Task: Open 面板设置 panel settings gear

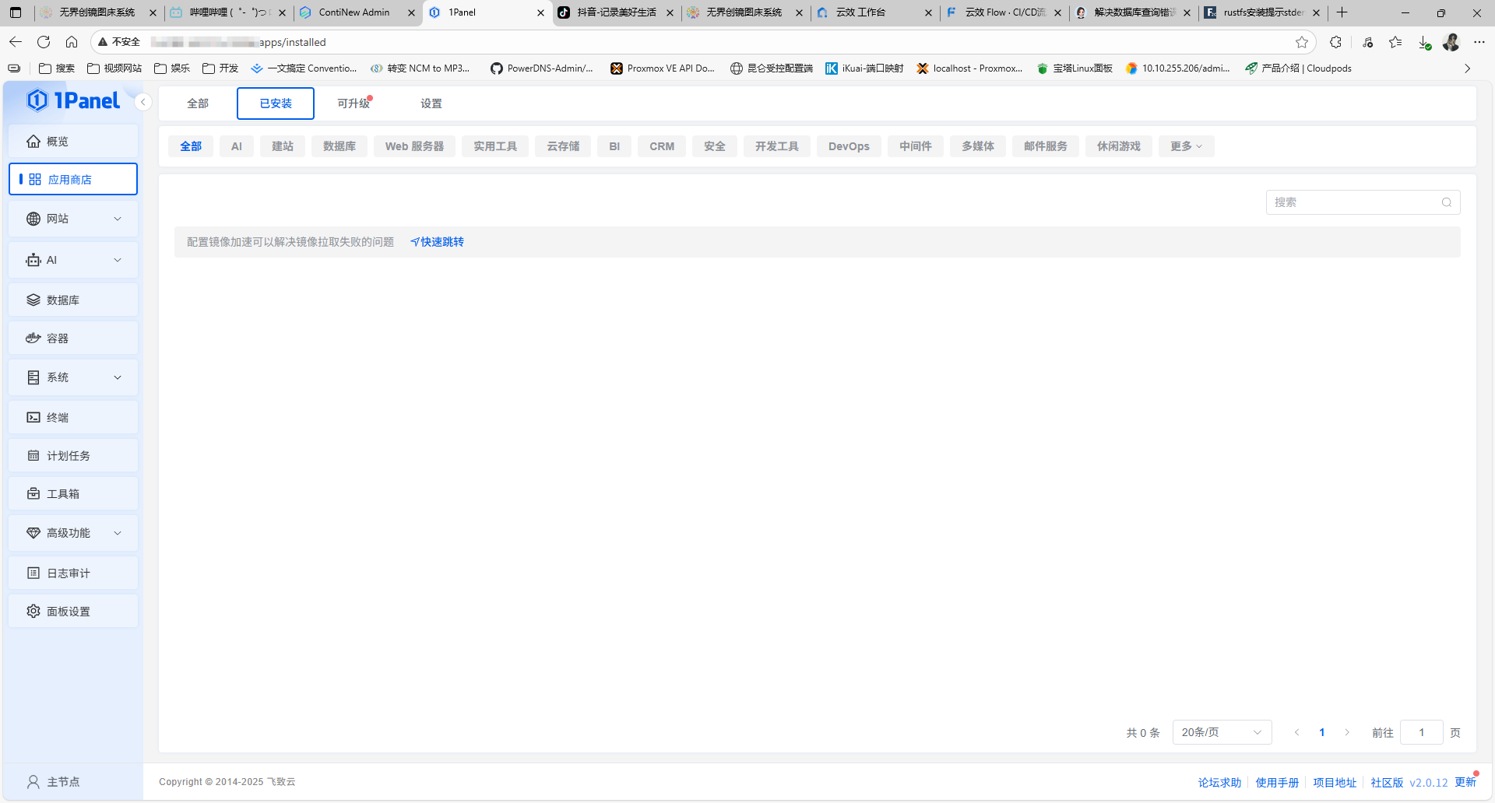Action: click(x=33, y=612)
